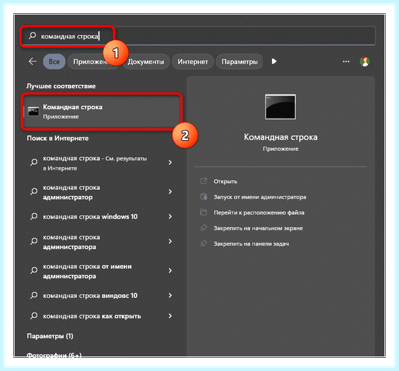
Task: Click the search magnifier icon in search box
Action: click(33, 35)
